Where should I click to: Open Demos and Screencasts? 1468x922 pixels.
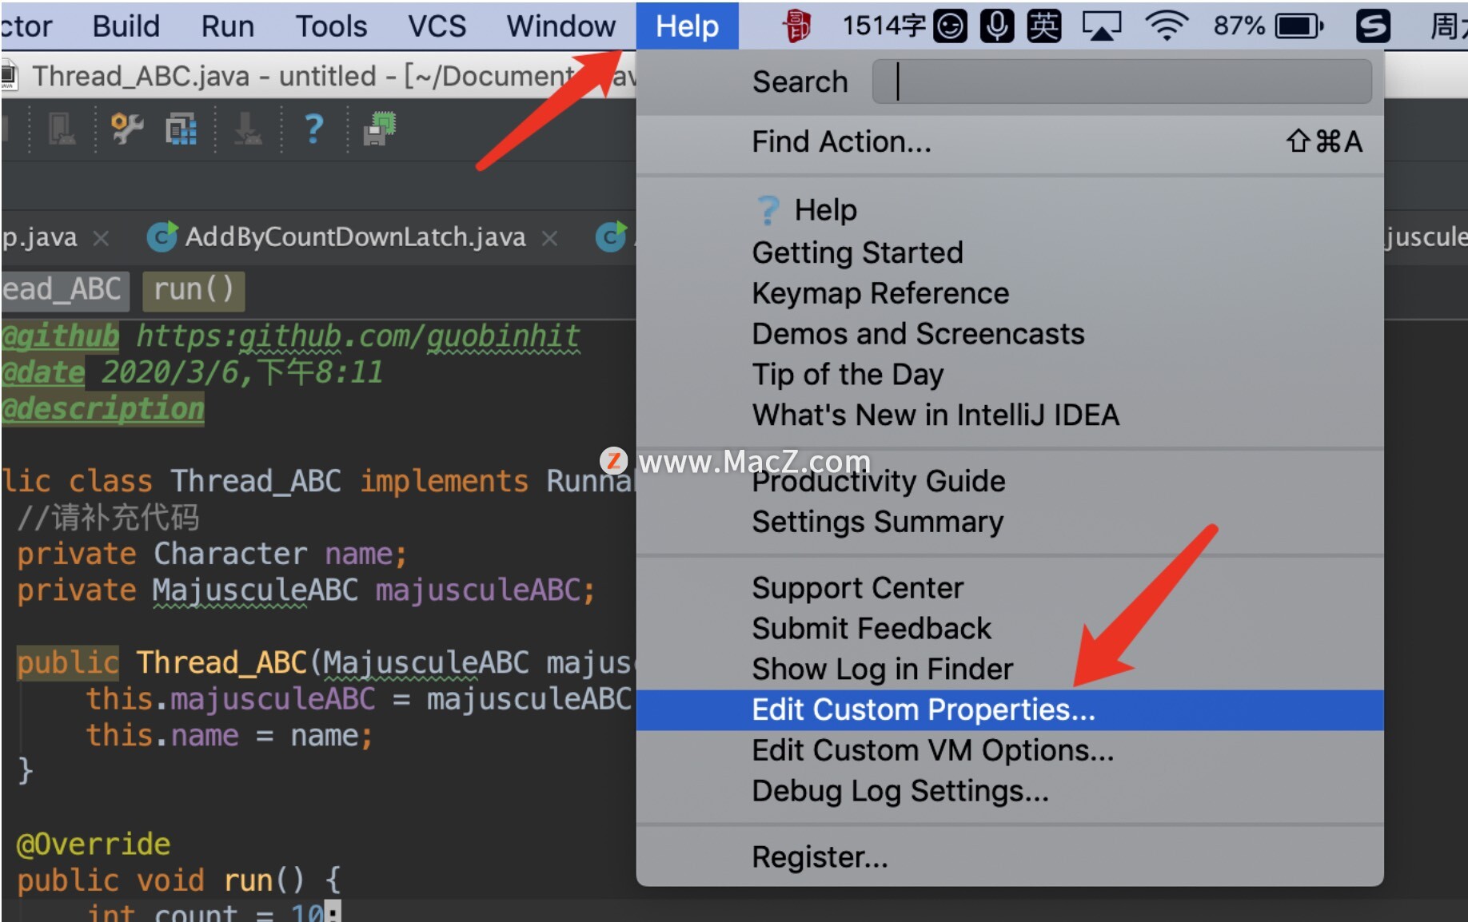tap(1010, 334)
